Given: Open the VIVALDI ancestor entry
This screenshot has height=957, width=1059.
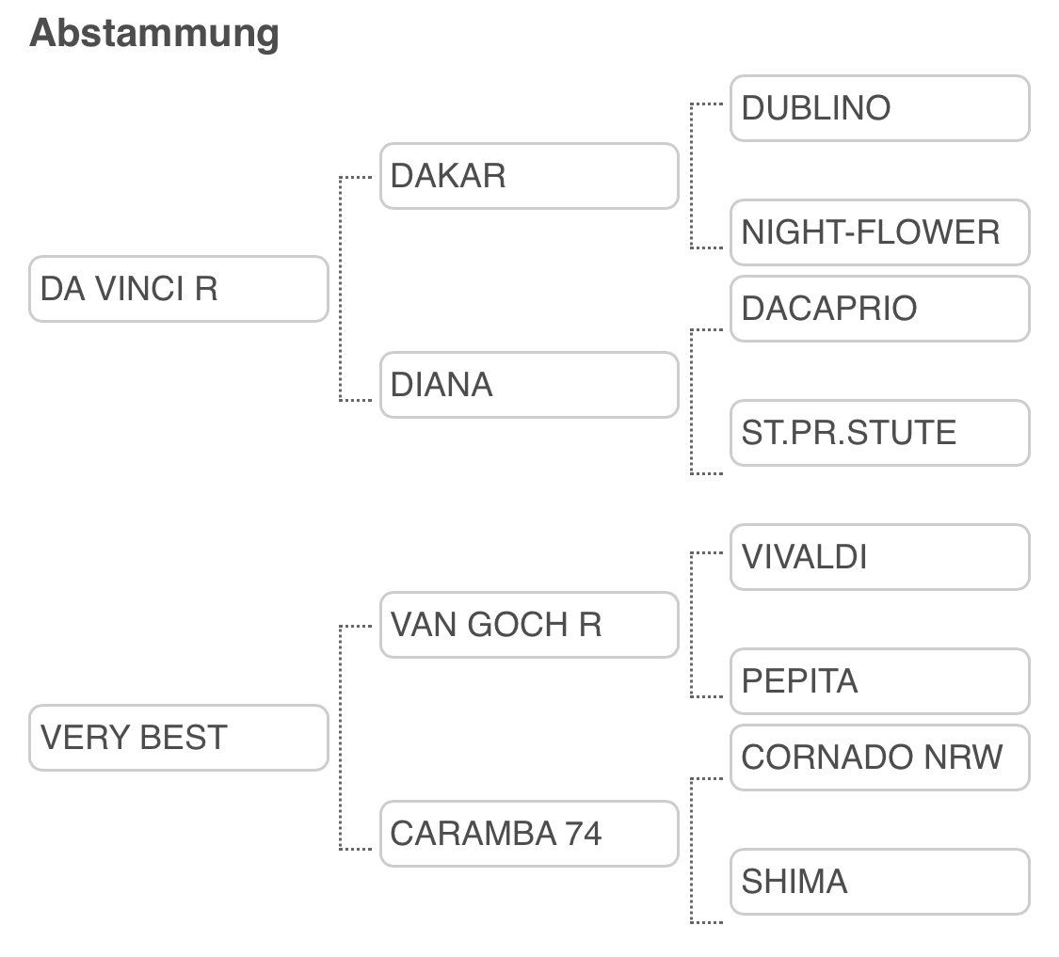Looking at the screenshot, I should pos(879,557).
